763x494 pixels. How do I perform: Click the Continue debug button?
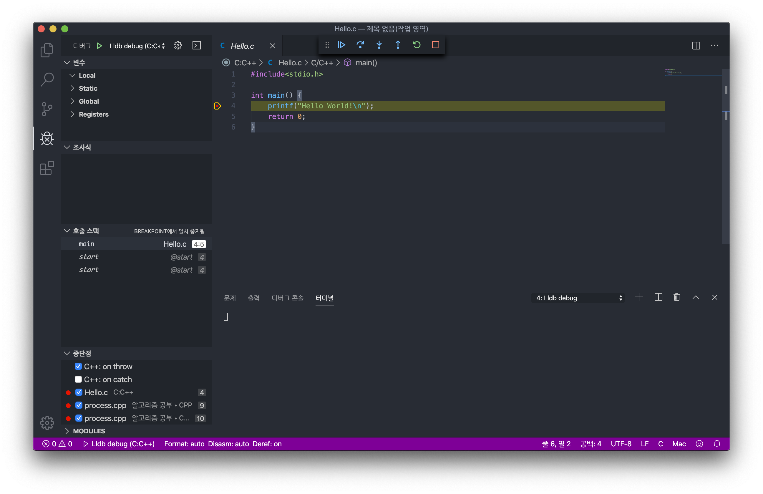pos(341,45)
